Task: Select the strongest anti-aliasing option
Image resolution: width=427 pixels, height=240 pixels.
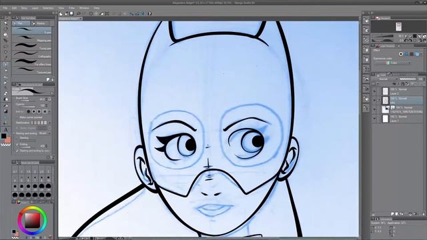Action: coord(45,111)
